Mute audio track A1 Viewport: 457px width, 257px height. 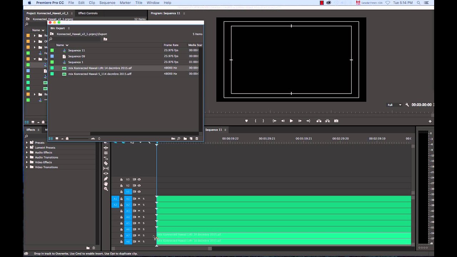click(x=139, y=199)
